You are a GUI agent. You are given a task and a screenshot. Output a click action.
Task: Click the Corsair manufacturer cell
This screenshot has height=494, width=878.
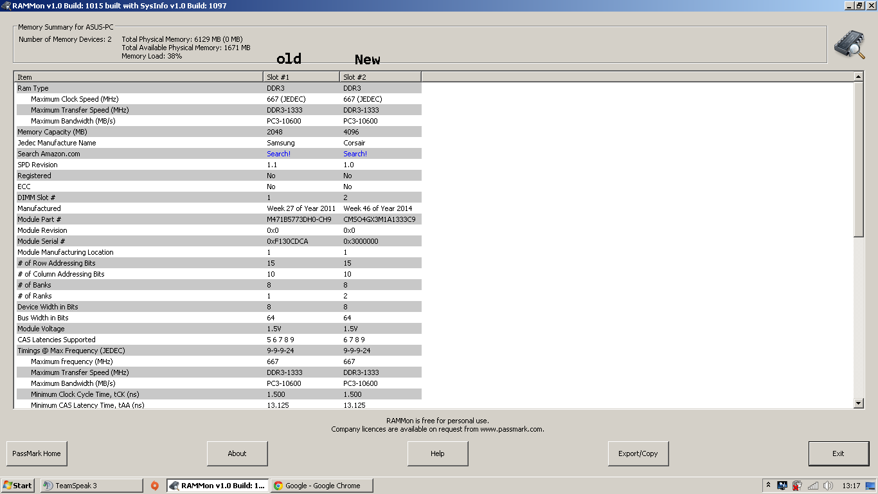coord(354,143)
